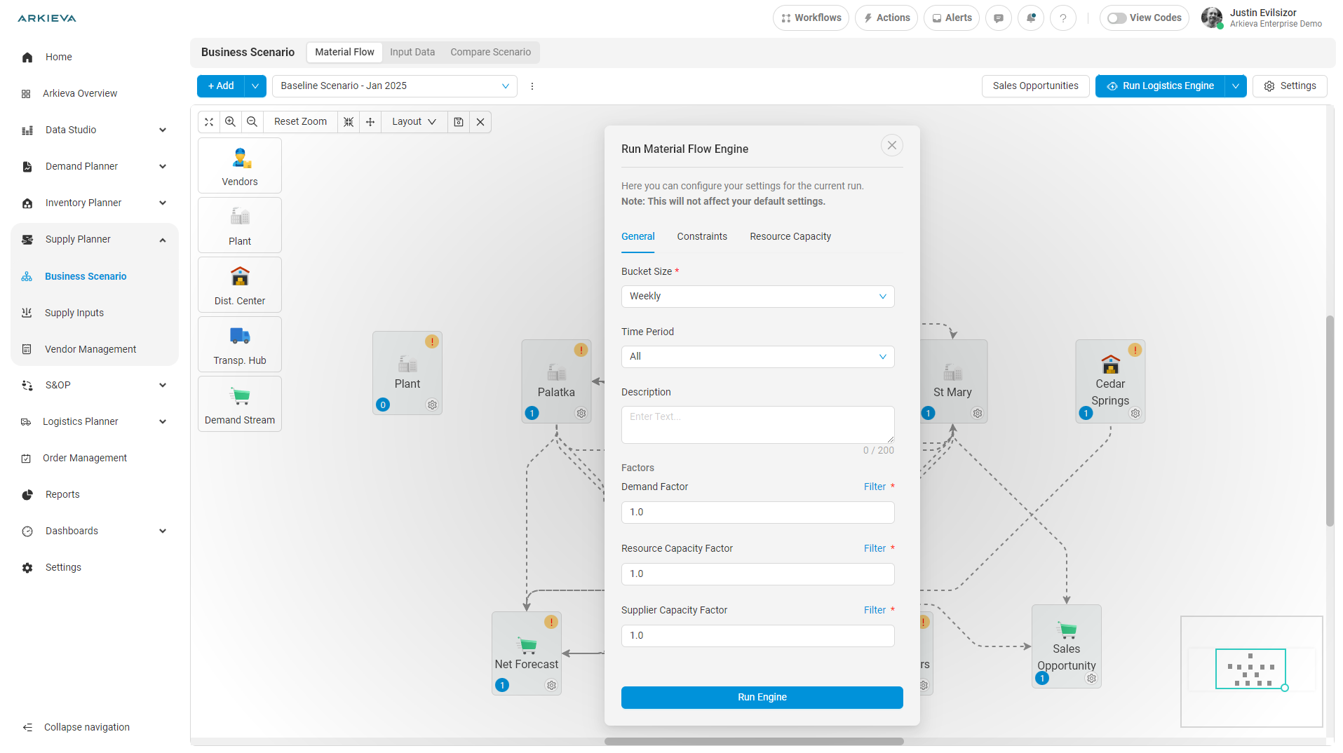
Task: Open the chat messages icon
Action: (998, 18)
